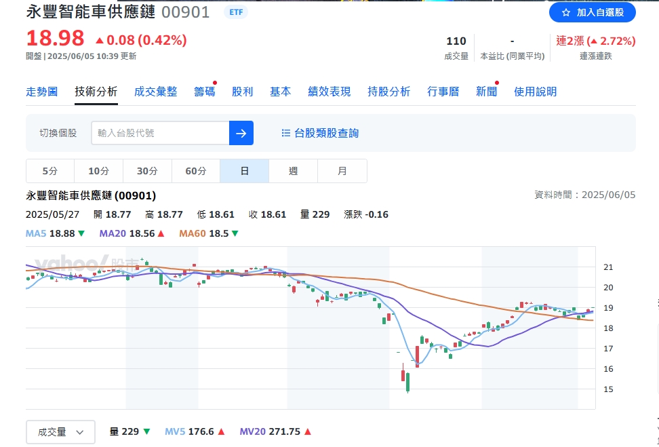Click the 成交量 110 stat
The height and width of the screenshot is (447, 659).
click(x=456, y=47)
